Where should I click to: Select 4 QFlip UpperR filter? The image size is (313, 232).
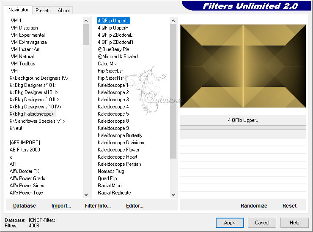click(113, 28)
